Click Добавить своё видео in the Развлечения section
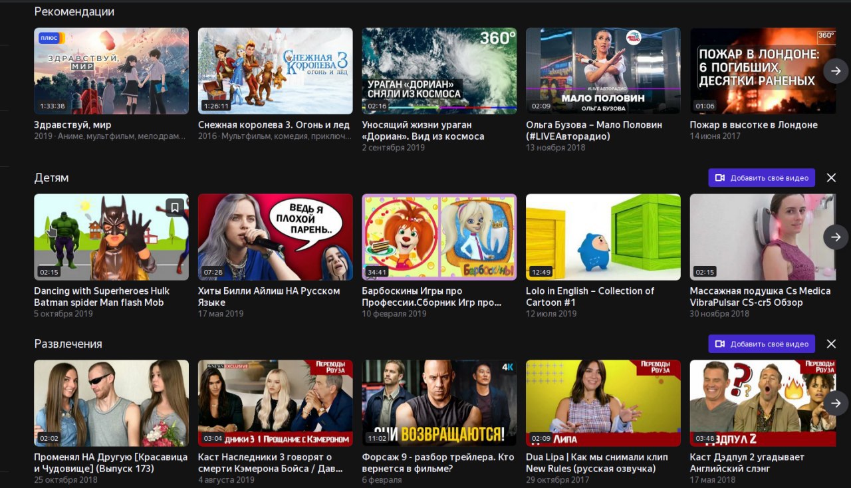Viewport: 851px width, 488px height. pyautogui.click(x=762, y=344)
